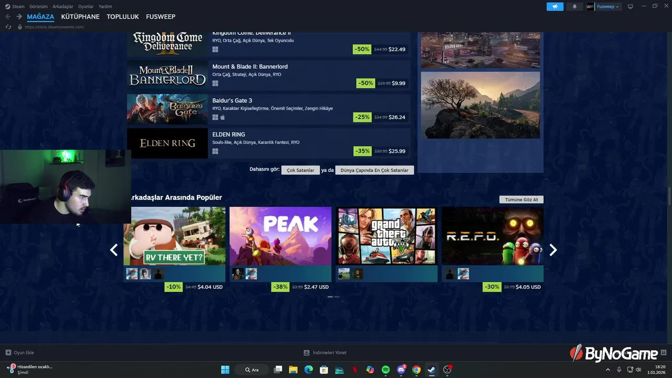Open Netflix from the taskbar
The width and height of the screenshot is (672, 378).
[x=355, y=370]
